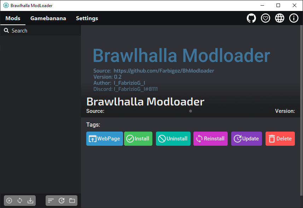Switch to the Gamebanana tab
303x208 pixels.
[x=48, y=18]
